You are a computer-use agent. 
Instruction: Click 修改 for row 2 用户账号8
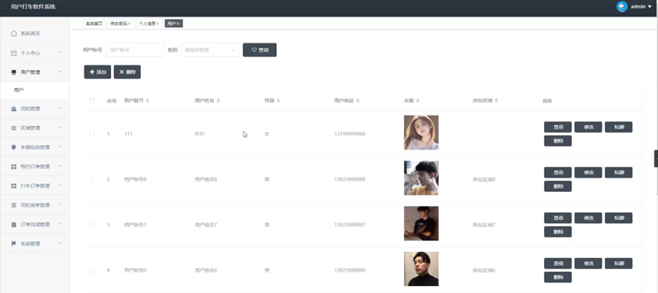(588, 172)
